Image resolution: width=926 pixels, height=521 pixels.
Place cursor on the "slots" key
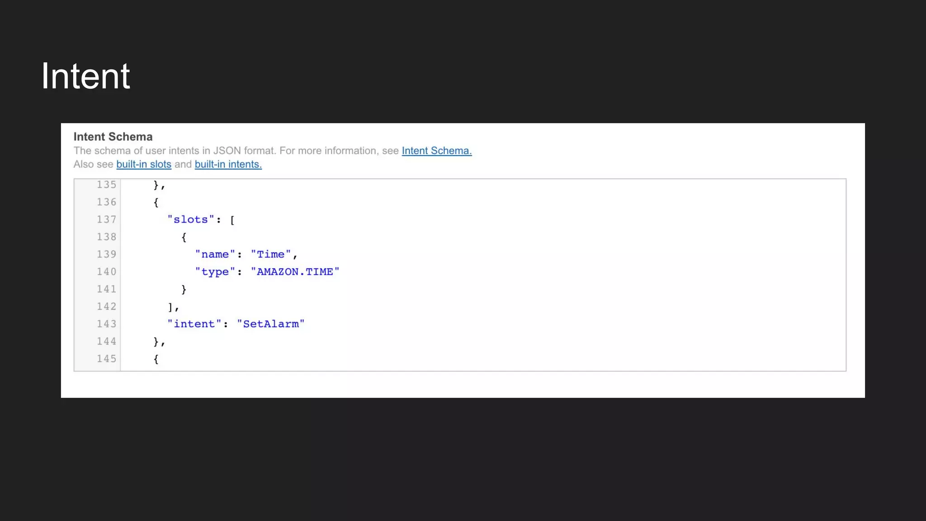coord(190,220)
